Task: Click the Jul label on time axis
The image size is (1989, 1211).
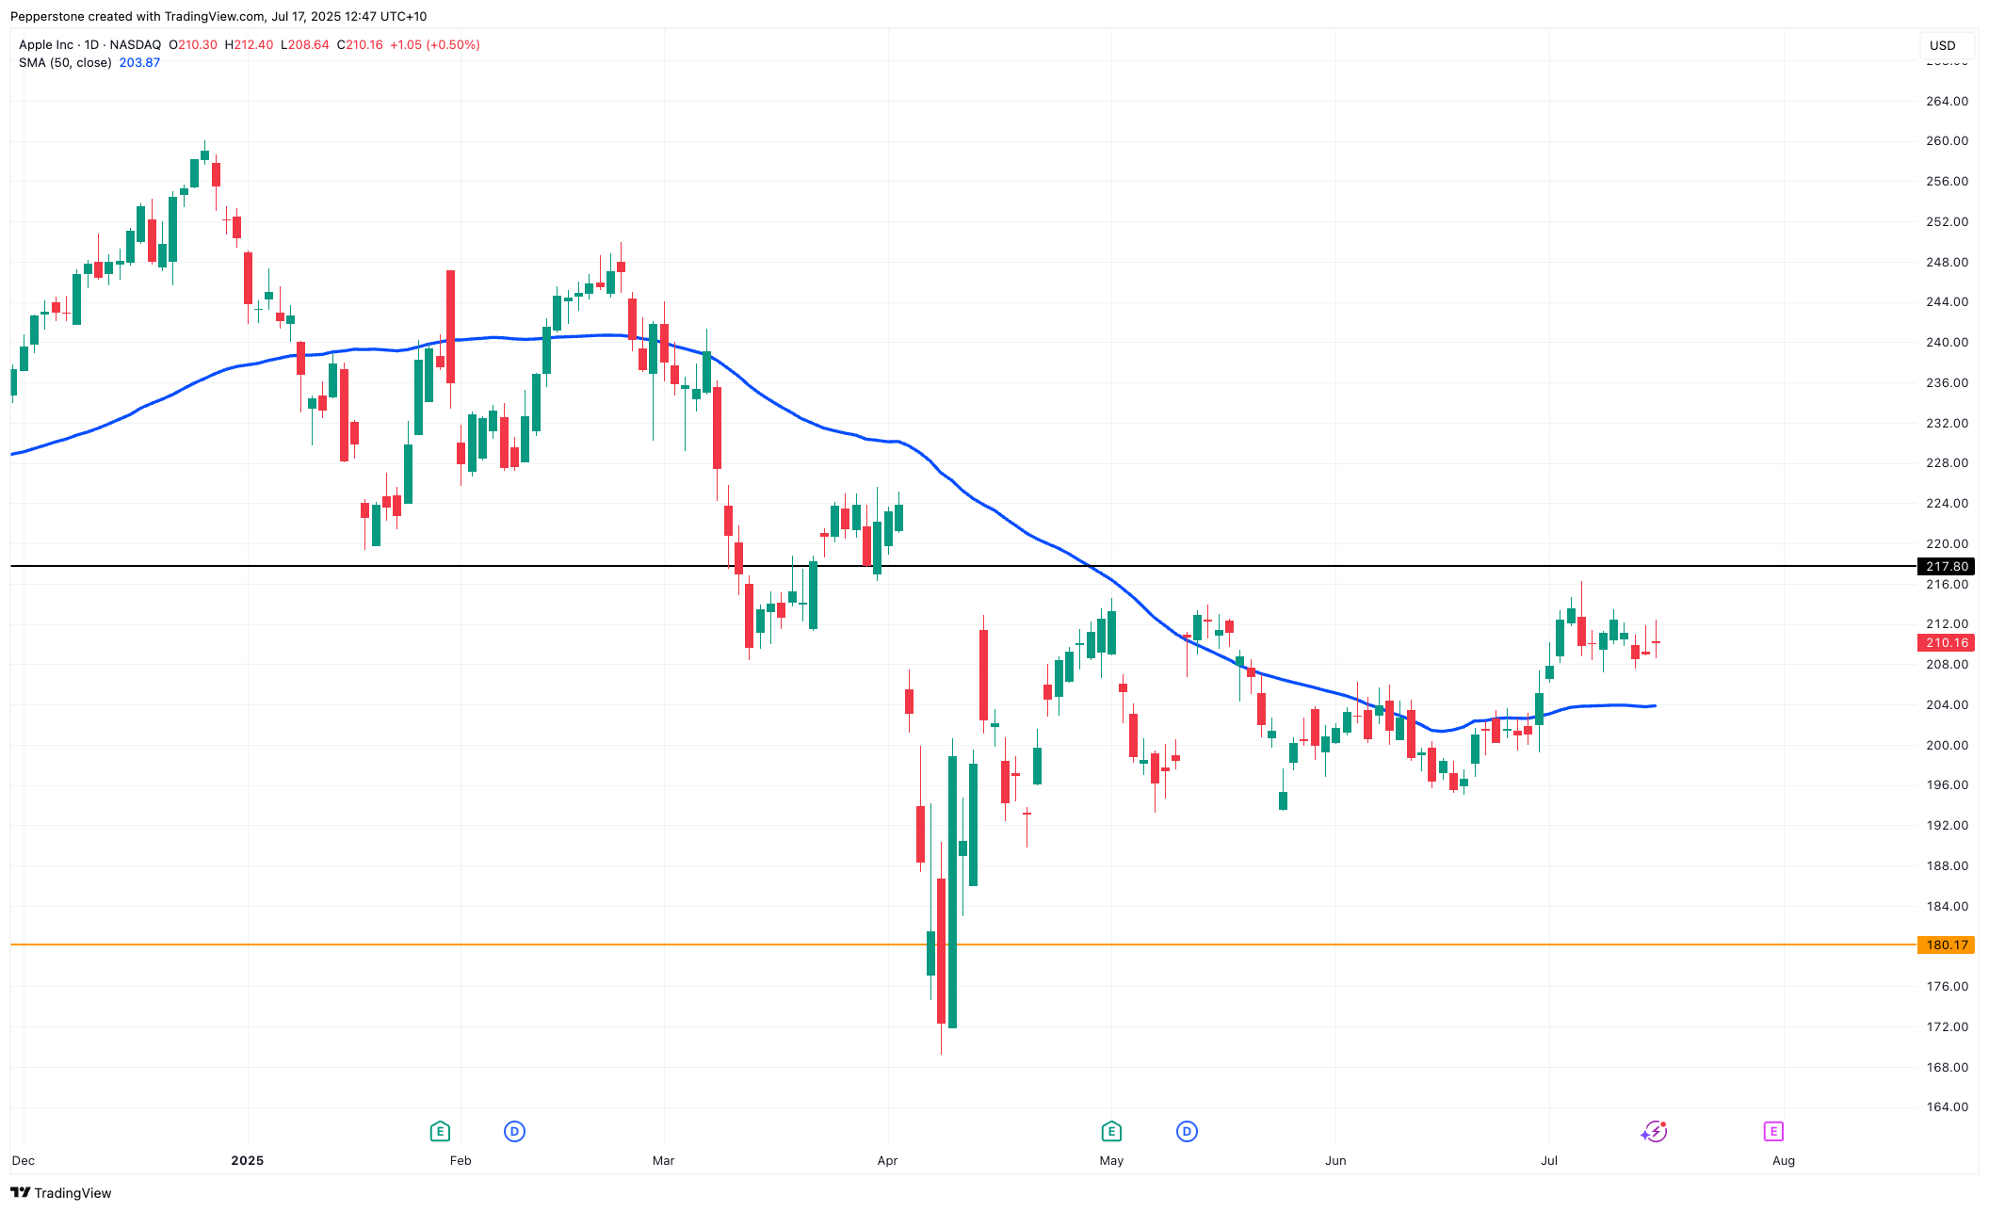Action: coord(1549,1160)
